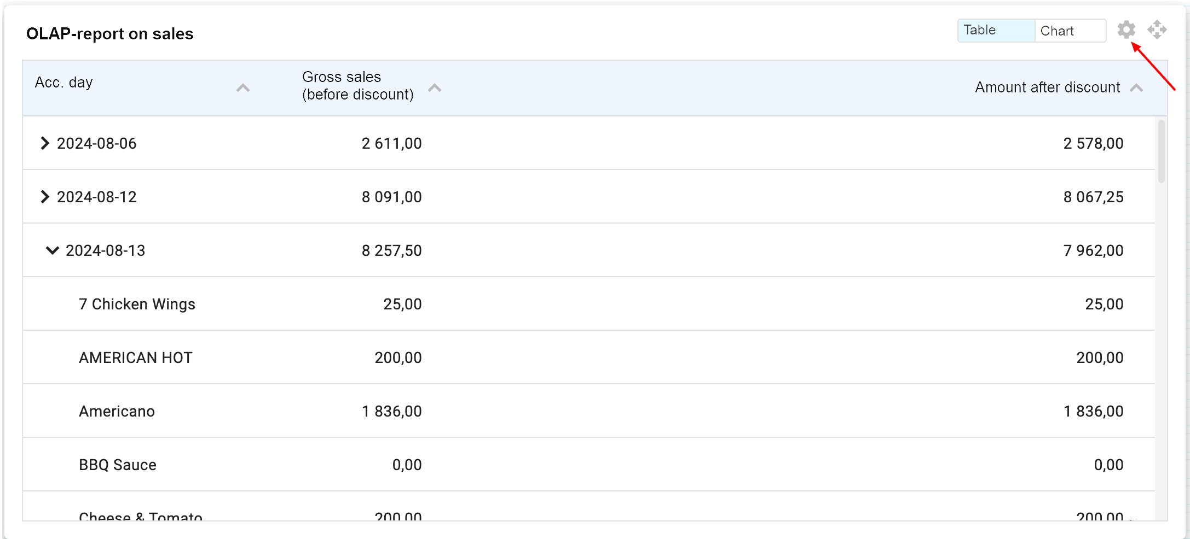Screen dimensions: 1190x539
Task: Click the Acc. day column header
Action: (x=64, y=83)
